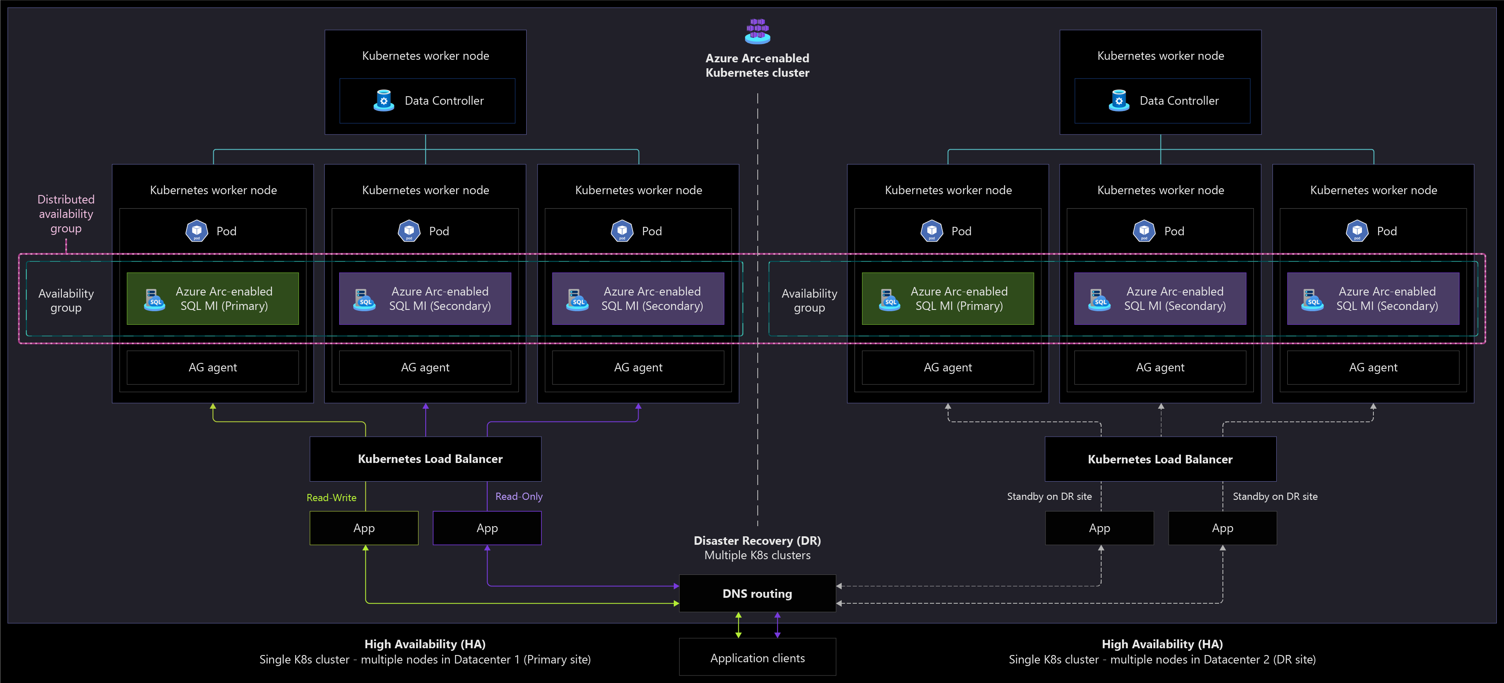Image resolution: width=1504 pixels, height=683 pixels.
Task: Select Pod icon in node directly under Datacenter 2 Data Controller
Action: click(1144, 231)
